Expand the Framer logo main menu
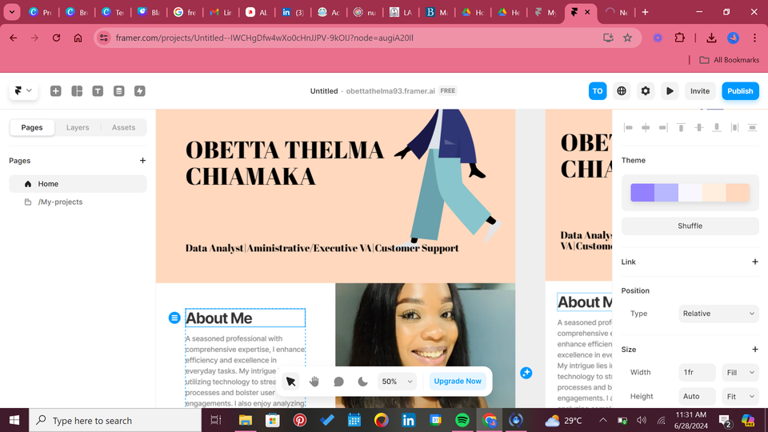 point(23,91)
